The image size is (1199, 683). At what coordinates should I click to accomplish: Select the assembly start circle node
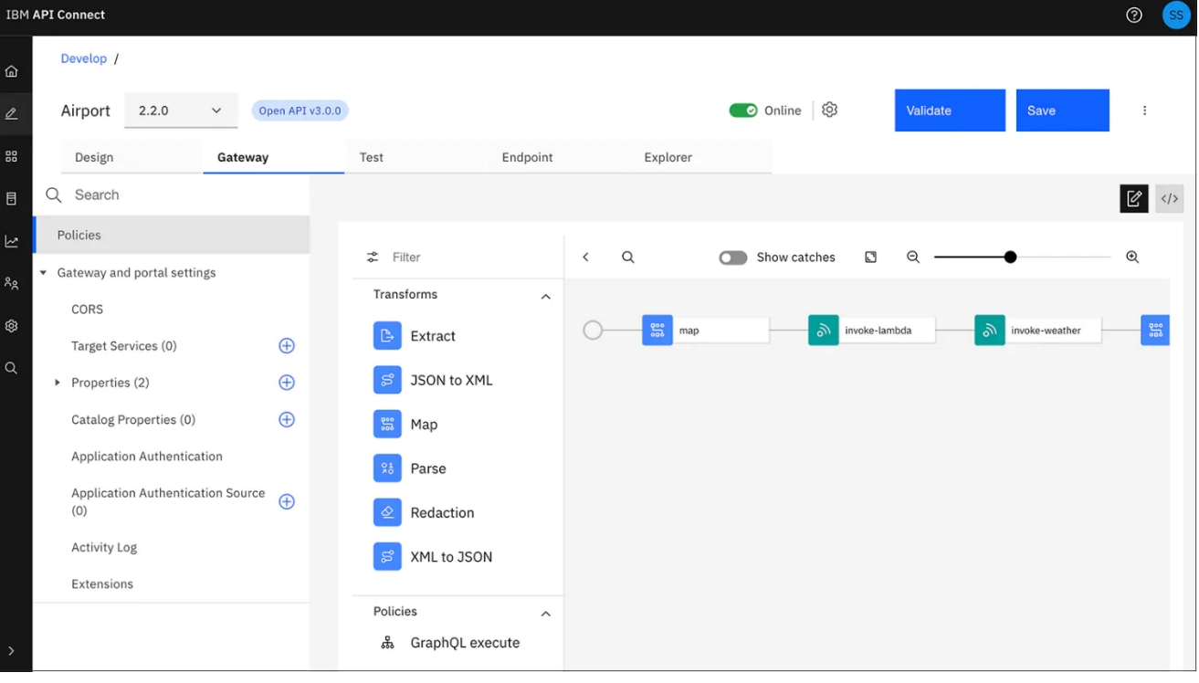coord(593,331)
